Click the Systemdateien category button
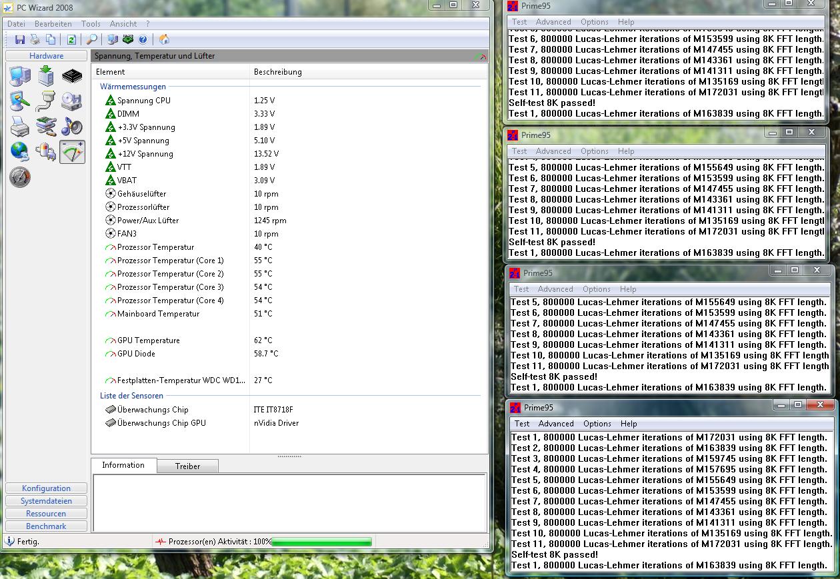840x579 pixels. pos(46,501)
